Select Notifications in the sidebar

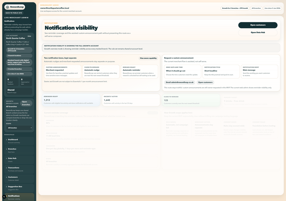(19, 197)
